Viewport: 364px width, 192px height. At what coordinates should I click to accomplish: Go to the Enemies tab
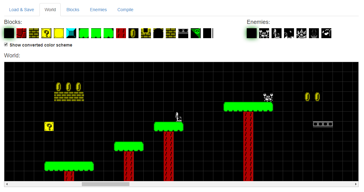(98, 10)
